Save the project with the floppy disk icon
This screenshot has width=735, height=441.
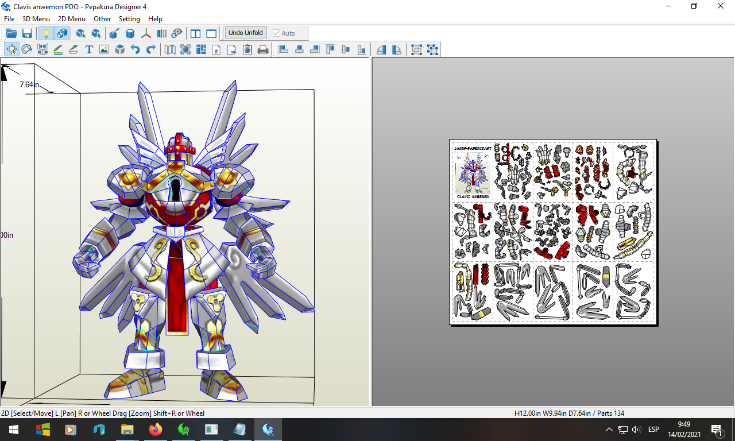(27, 33)
